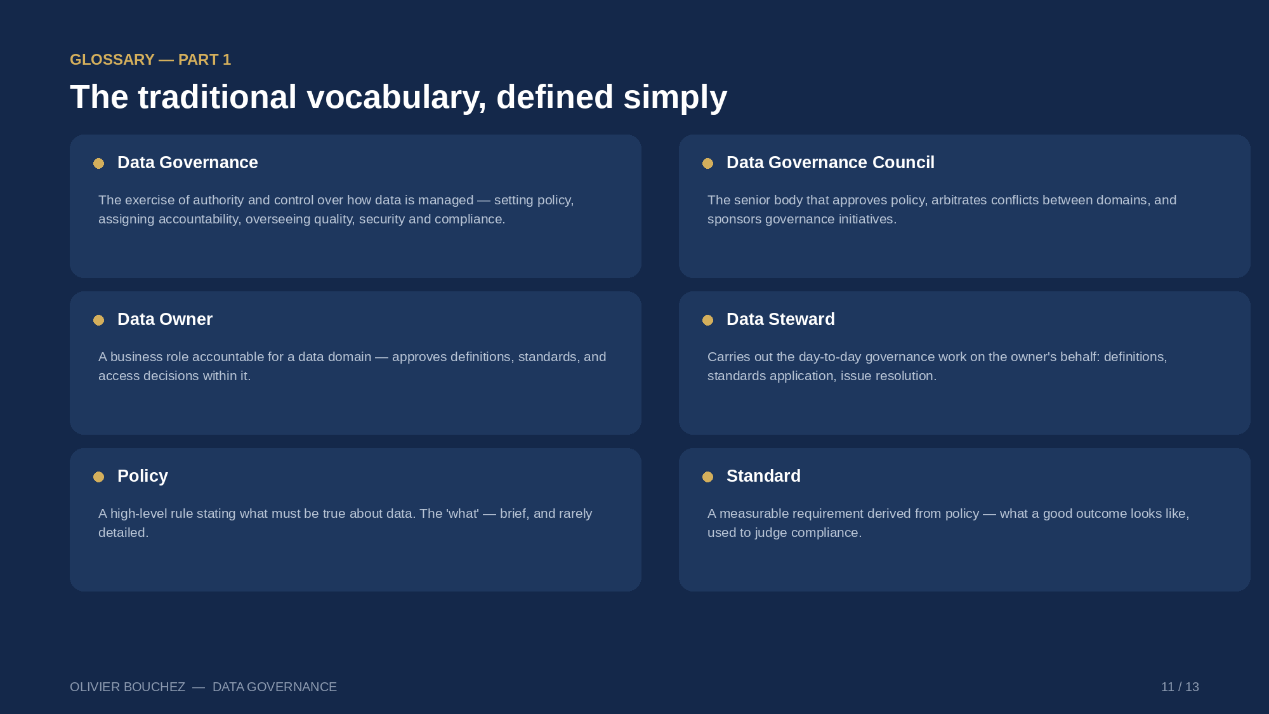The height and width of the screenshot is (714, 1269).
Task: Click the gold dot next to Data Governance Council
Action: coord(707,163)
